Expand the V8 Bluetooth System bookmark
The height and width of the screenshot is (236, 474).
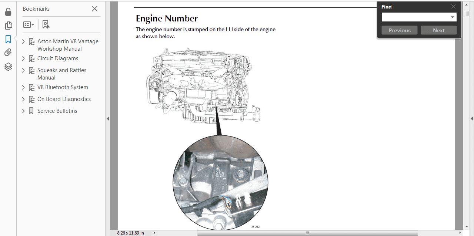pyautogui.click(x=23, y=87)
